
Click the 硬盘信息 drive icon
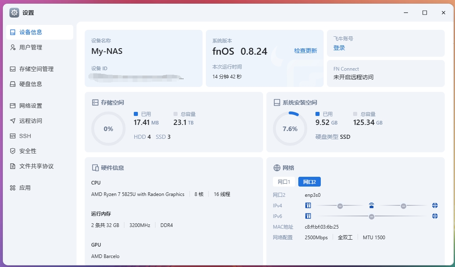click(x=13, y=84)
